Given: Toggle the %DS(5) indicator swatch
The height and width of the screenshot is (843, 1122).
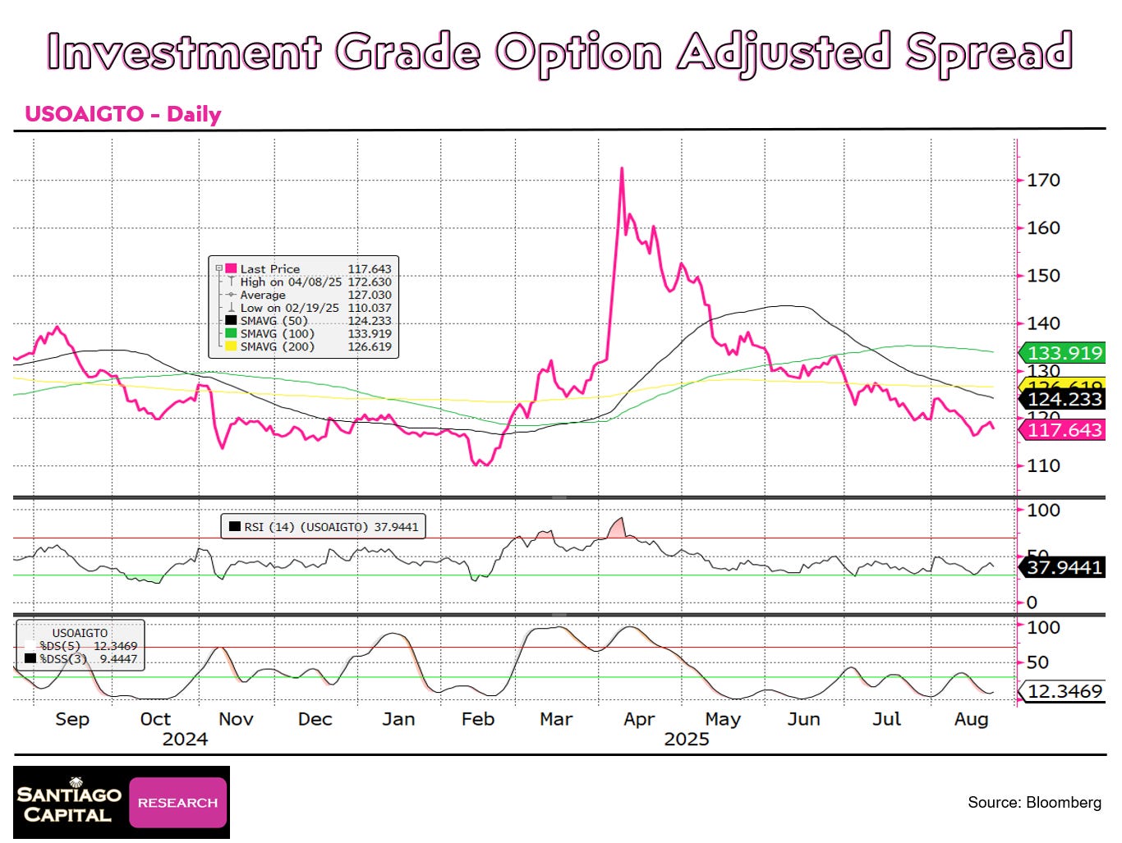Looking at the screenshot, I should tap(29, 645).
